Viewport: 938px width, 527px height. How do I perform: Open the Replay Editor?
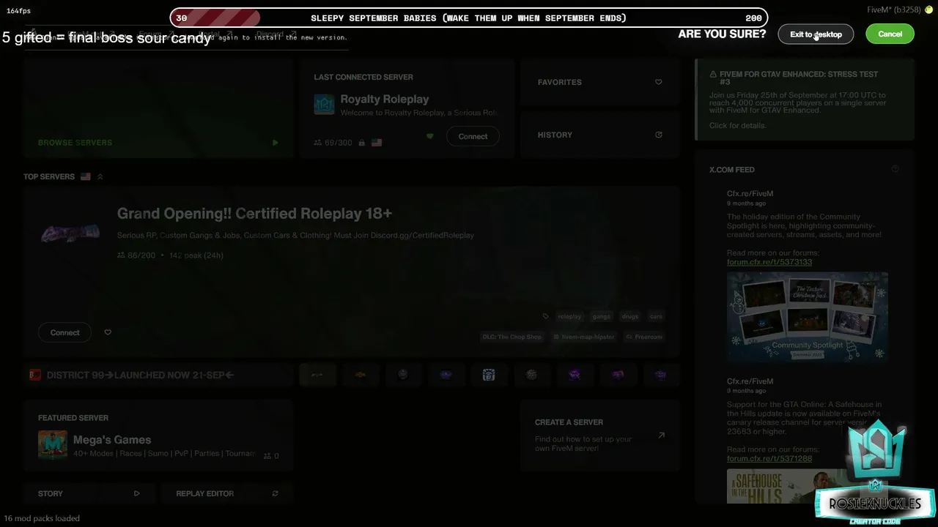(227, 493)
